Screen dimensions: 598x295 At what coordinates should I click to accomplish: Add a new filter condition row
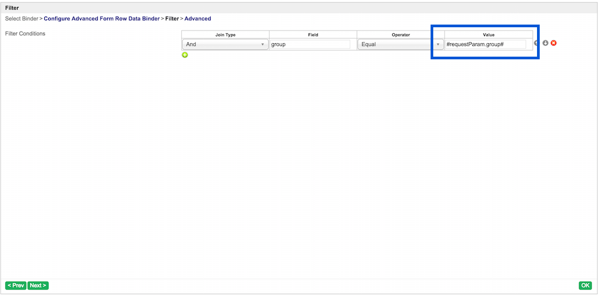pos(185,55)
